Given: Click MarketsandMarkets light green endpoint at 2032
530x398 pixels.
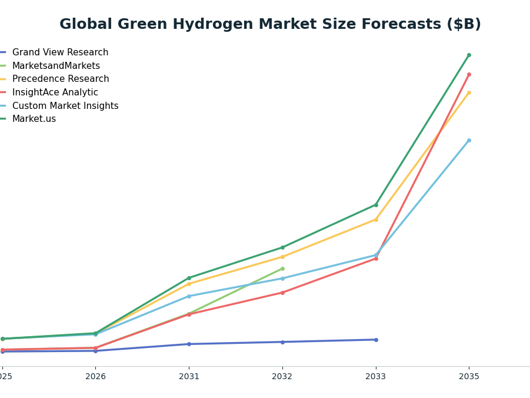Looking at the screenshot, I should [282, 268].
